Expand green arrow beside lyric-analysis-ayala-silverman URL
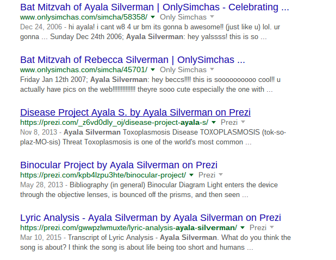336x260 pixels. click(242, 227)
